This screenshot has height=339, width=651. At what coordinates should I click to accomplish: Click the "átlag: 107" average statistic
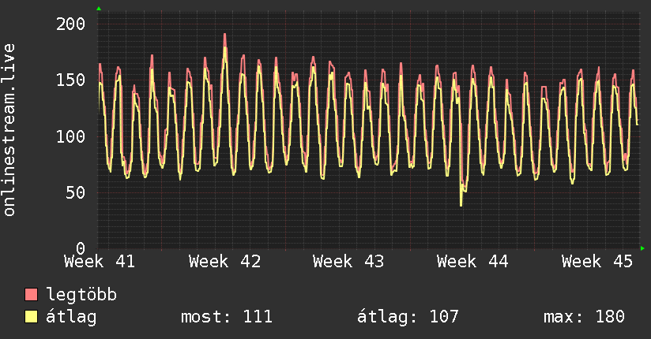(x=408, y=317)
